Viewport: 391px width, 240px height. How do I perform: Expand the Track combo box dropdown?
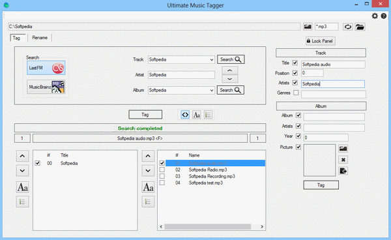(211, 59)
